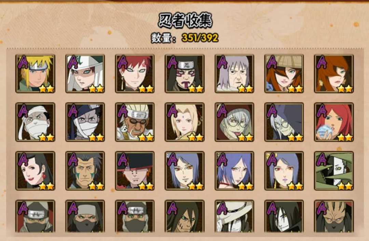Open the straw-hat auburn-haired woman card
The height and width of the screenshot is (241, 369).
pyautogui.click(x=284, y=74)
